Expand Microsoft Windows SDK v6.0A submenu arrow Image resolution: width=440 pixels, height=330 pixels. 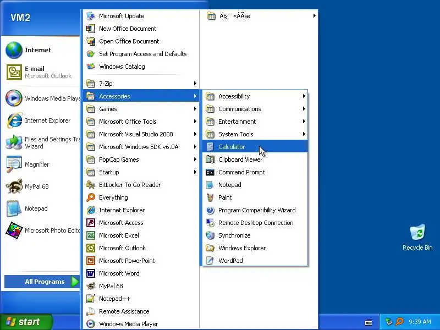click(195, 146)
